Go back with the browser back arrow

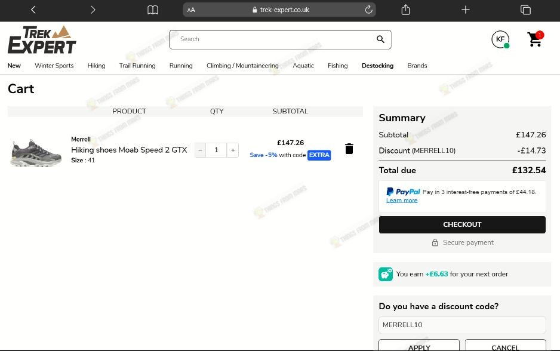(x=33, y=10)
